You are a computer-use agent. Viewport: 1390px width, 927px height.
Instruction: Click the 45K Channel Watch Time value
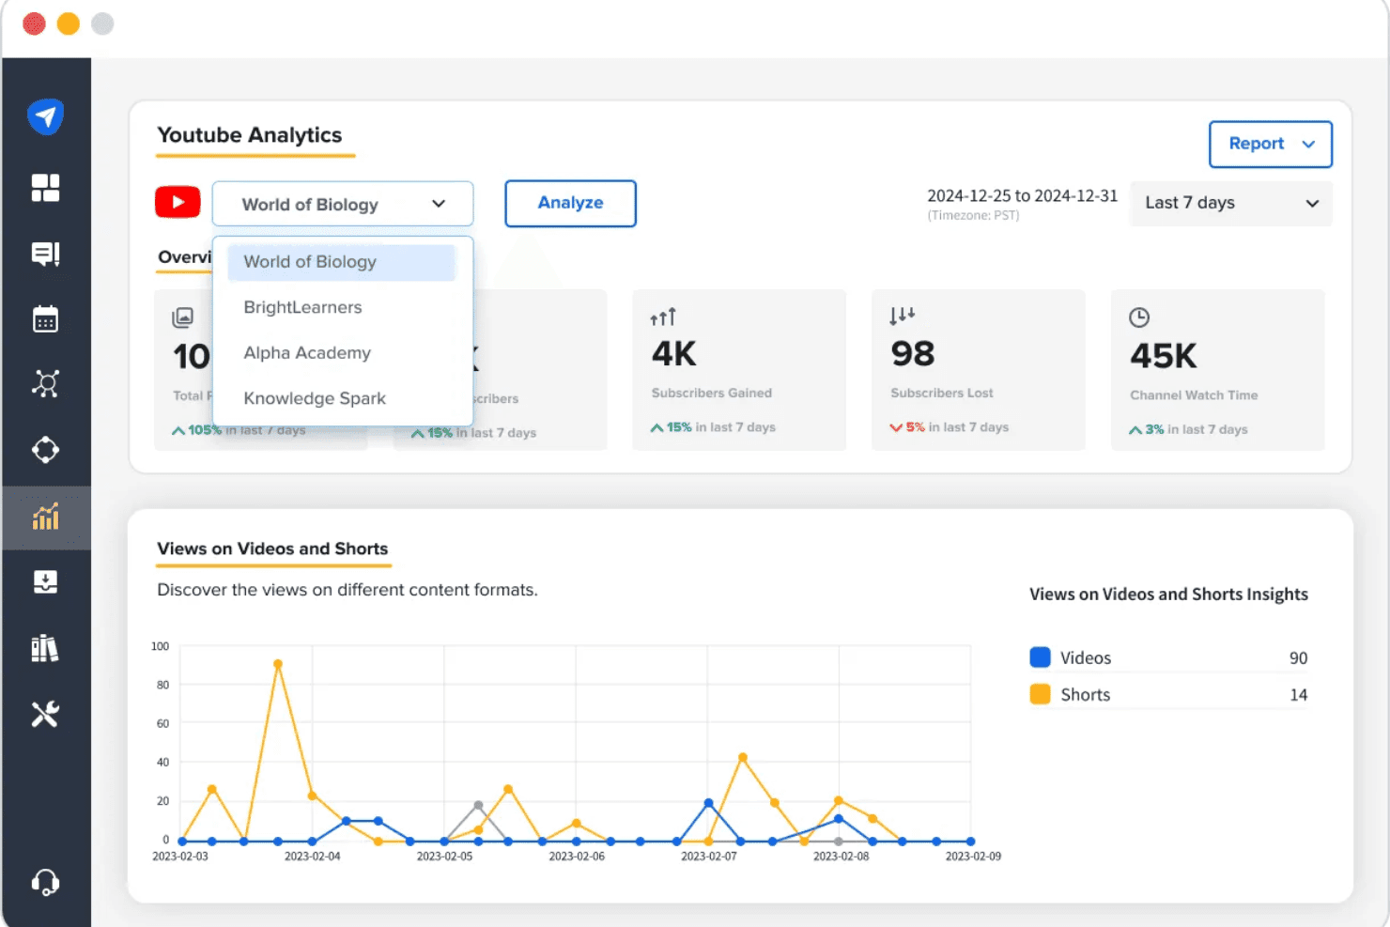coord(1164,356)
